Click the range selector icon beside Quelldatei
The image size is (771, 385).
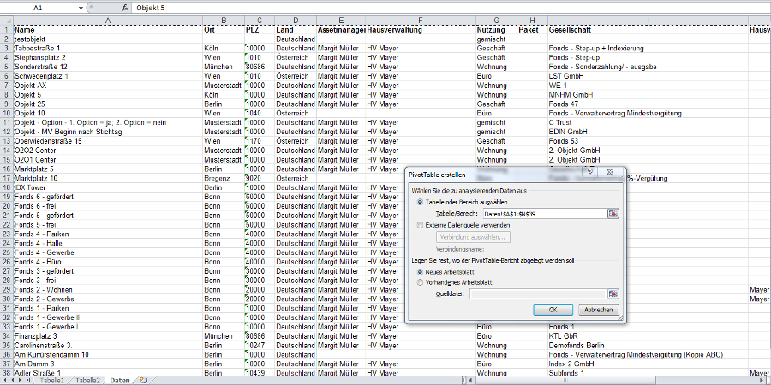pos(613,293)
